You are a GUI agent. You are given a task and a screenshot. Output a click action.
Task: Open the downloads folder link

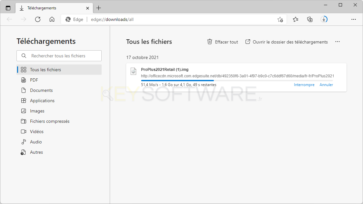[287, 42]
